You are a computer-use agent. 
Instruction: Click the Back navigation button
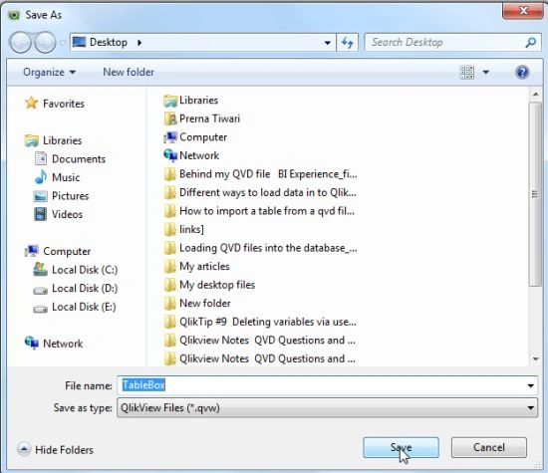click(21, 42)
